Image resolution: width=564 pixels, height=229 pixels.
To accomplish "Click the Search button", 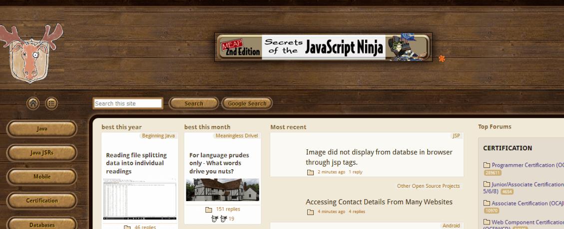I will coord(194,104).
